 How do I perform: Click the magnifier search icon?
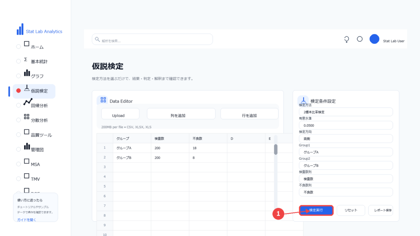tap(97, 39)
